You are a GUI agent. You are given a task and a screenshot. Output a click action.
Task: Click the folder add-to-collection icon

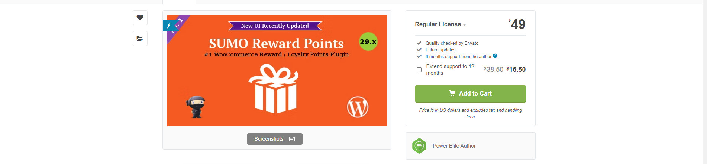coord(140,38)
